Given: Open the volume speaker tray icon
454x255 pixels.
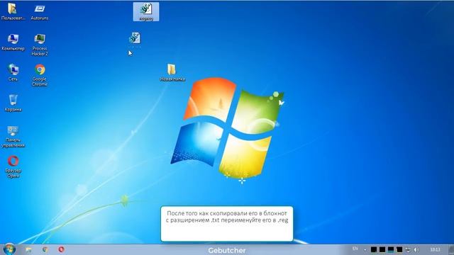Looking at the screenshot, I should [x=416, y=249].
